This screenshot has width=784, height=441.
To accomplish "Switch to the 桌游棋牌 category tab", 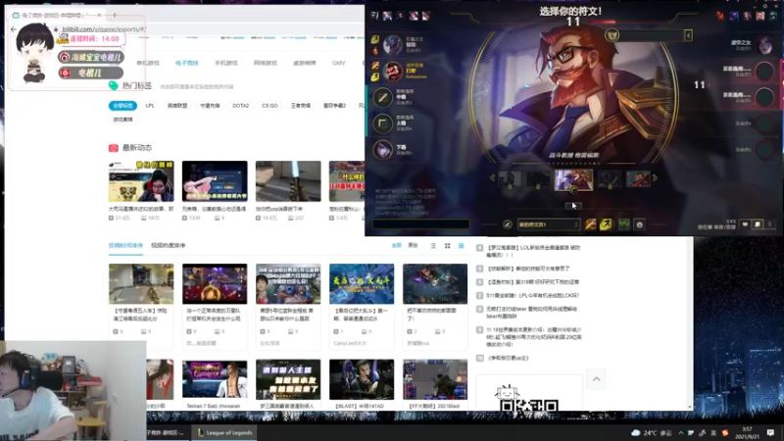I will (x=305, y=63).
